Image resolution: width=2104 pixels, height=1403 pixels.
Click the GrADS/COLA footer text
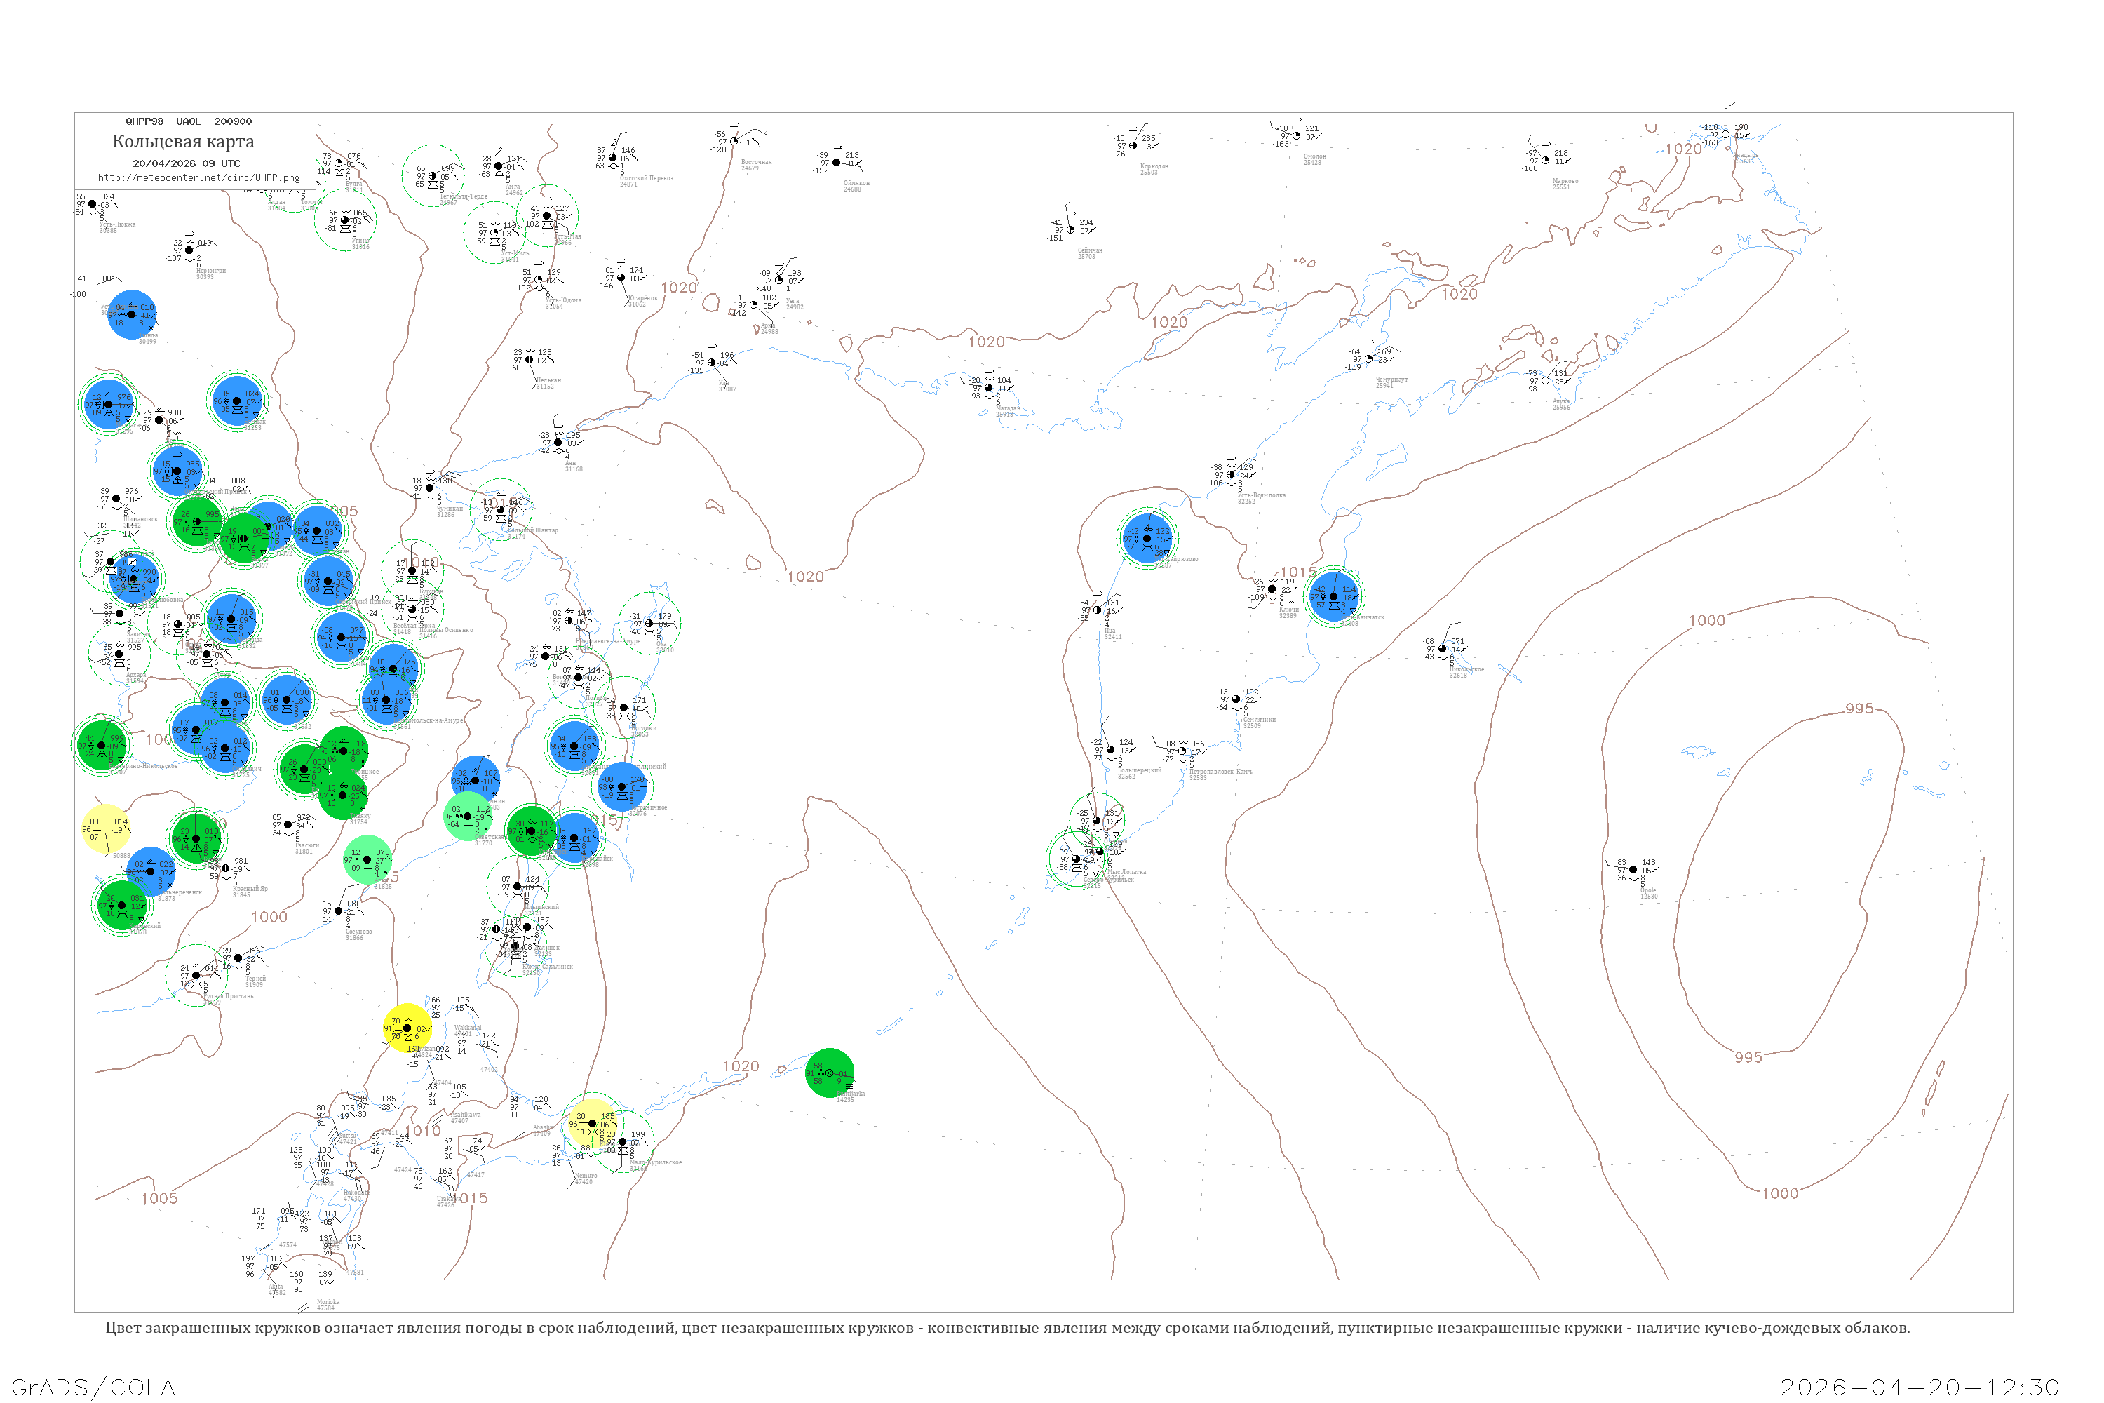pyautogui.click(x=93, y=1387)
